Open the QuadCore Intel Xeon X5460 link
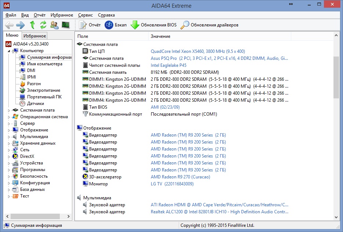Image resolution: width=343 pixels, height=232 pixels. (x=198, y=51)
